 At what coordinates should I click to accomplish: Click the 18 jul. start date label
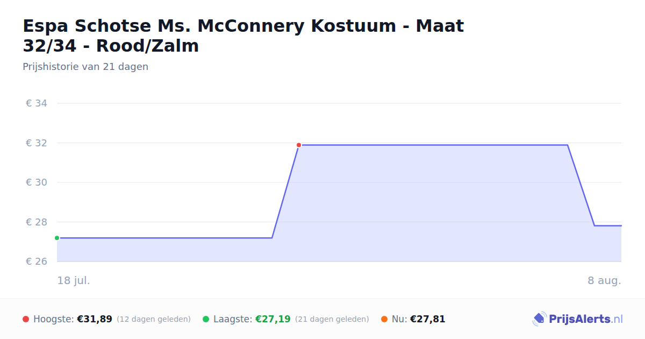74,280
